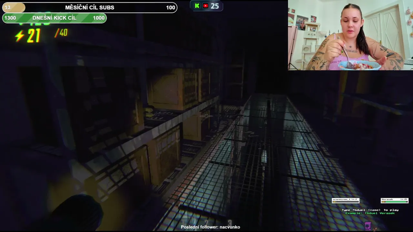Click the Verasek player name

click(387, 199)
